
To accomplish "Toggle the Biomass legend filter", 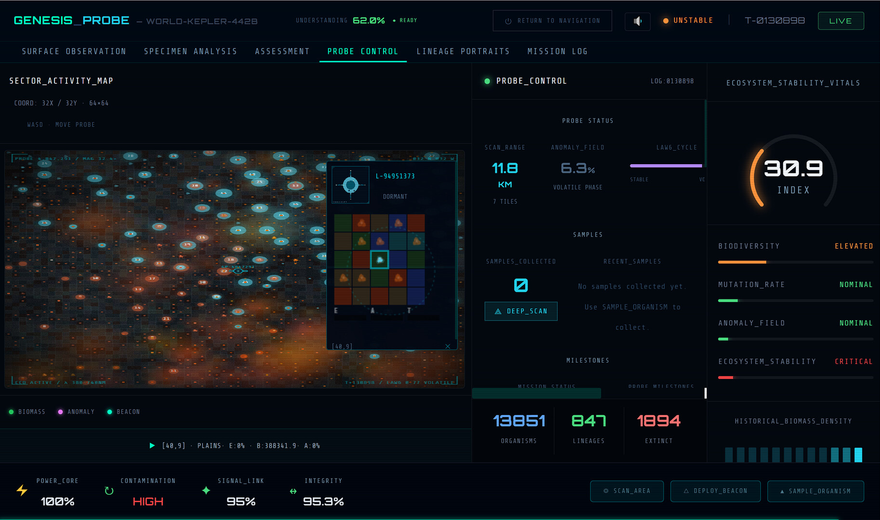I will (x=27, y=412).
